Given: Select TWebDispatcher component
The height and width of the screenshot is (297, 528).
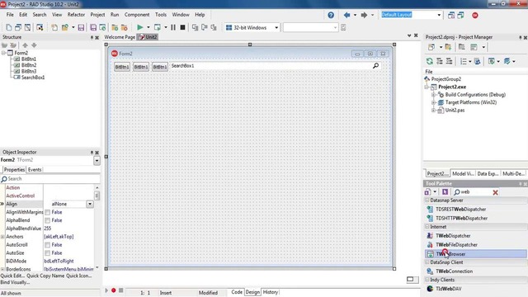Looking at the screenshot, I should click(x=453, y=236).
